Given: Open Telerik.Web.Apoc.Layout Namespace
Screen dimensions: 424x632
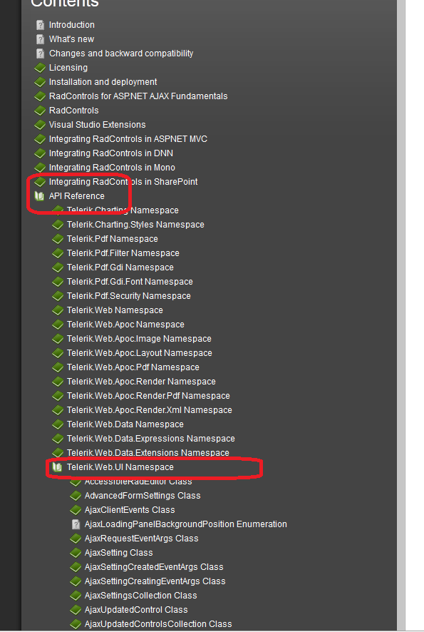Looking at the screenshot, I should pyautogui.click(x=140, y=353).
